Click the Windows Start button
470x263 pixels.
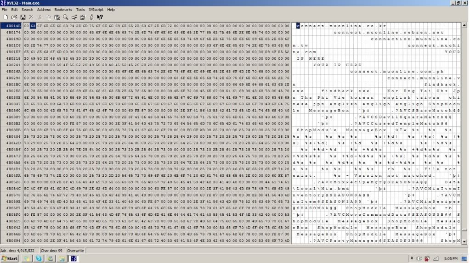coord(9,259)
